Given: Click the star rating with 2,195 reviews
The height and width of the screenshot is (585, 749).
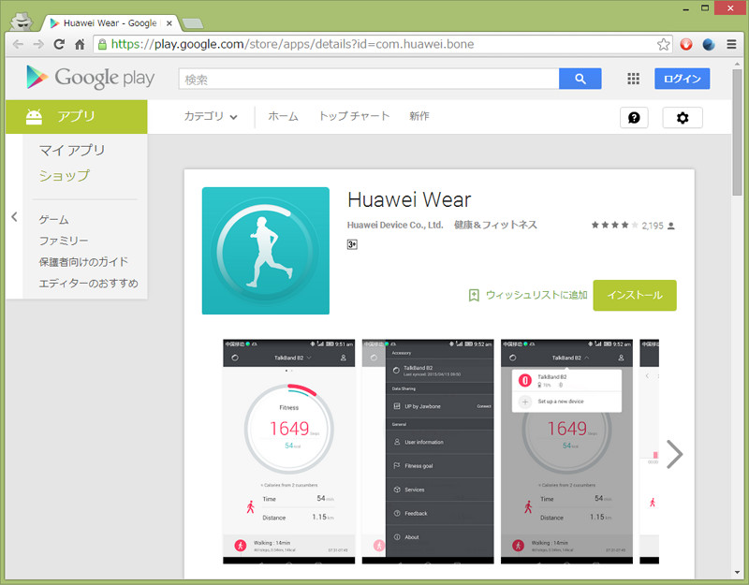Looking at the screenshot, I should click(x=634, y=226).
